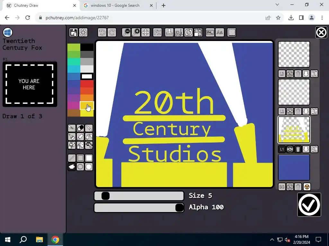Screen dimensions: 329x246
Task: Select the BG layer label button
Action: click(282, 187)
